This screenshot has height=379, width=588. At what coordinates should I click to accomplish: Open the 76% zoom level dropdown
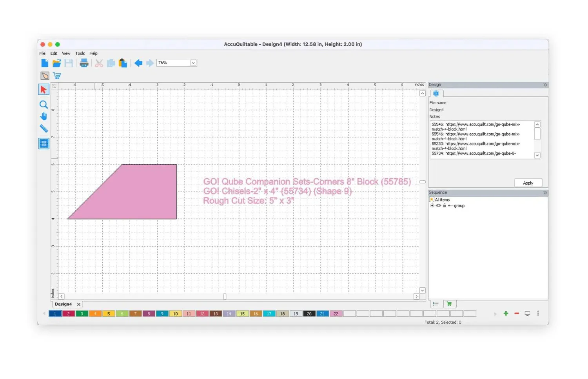[x=193, y=63]
